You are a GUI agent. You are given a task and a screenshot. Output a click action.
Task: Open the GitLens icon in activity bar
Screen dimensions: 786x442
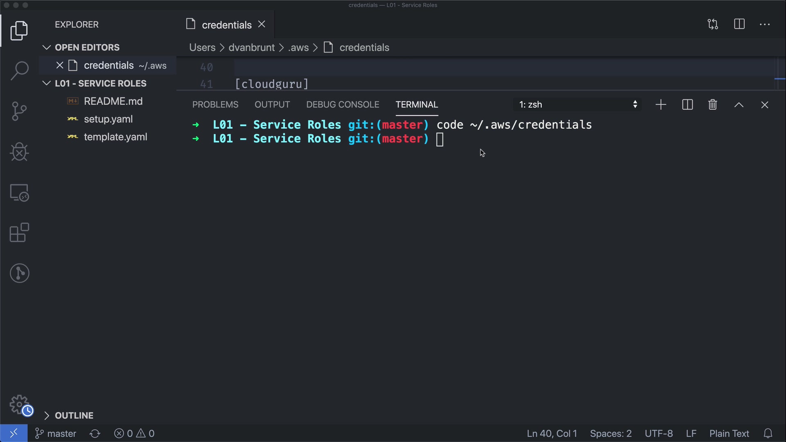point(19,273)
